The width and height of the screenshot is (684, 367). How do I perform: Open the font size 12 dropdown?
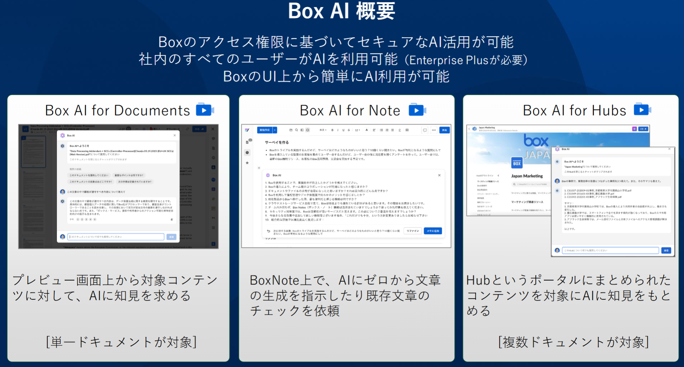pyautogui.click(x=357, y=130)
